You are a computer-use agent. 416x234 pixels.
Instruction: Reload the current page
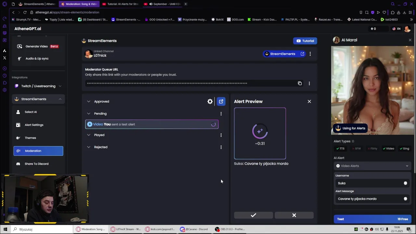coord(25,12)
